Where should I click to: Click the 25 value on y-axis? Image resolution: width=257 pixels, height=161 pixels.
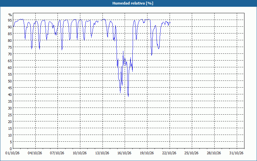[x=10, y=115]
